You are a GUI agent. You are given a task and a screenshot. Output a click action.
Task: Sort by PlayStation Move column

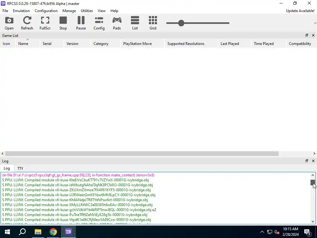click(x=142, y=43)
